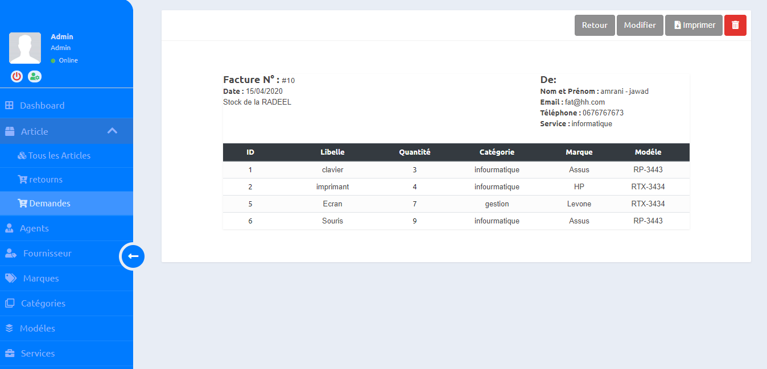Image resolution: width=767 pixels, height=369 pixels.
Task: Click the red trash delete button
Action: point(735,25)
